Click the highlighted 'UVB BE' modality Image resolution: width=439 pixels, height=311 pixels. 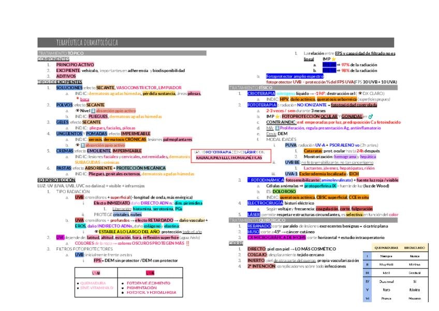(x=292, y=162)
